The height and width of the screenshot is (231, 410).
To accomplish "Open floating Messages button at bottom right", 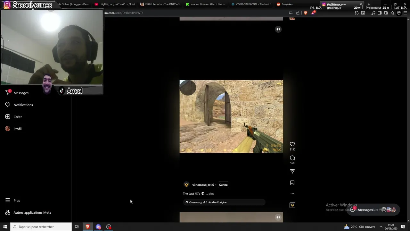I will coord(373,210).
